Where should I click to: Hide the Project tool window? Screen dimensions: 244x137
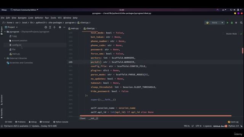point(64,27)
